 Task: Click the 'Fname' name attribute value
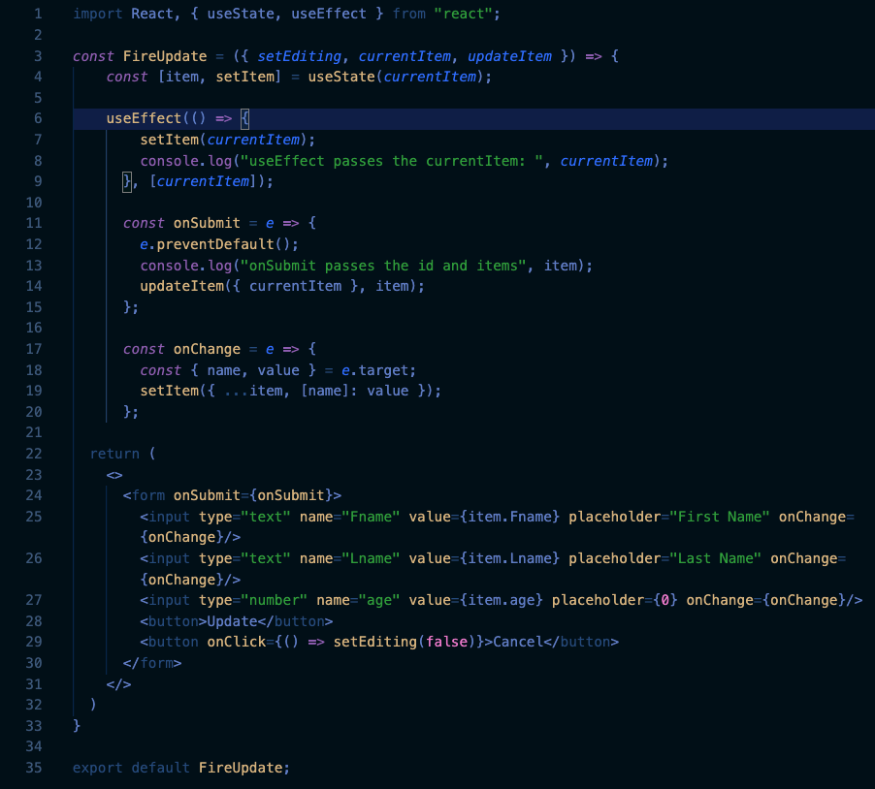point(371,517)
